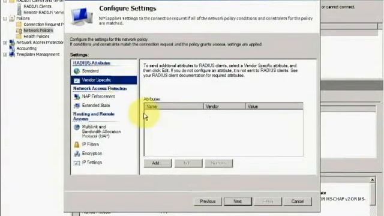The width and height of the screenshot is (384, 216).
Task: Select Remote RADIUS Server tree item
Action: [43, 12]
